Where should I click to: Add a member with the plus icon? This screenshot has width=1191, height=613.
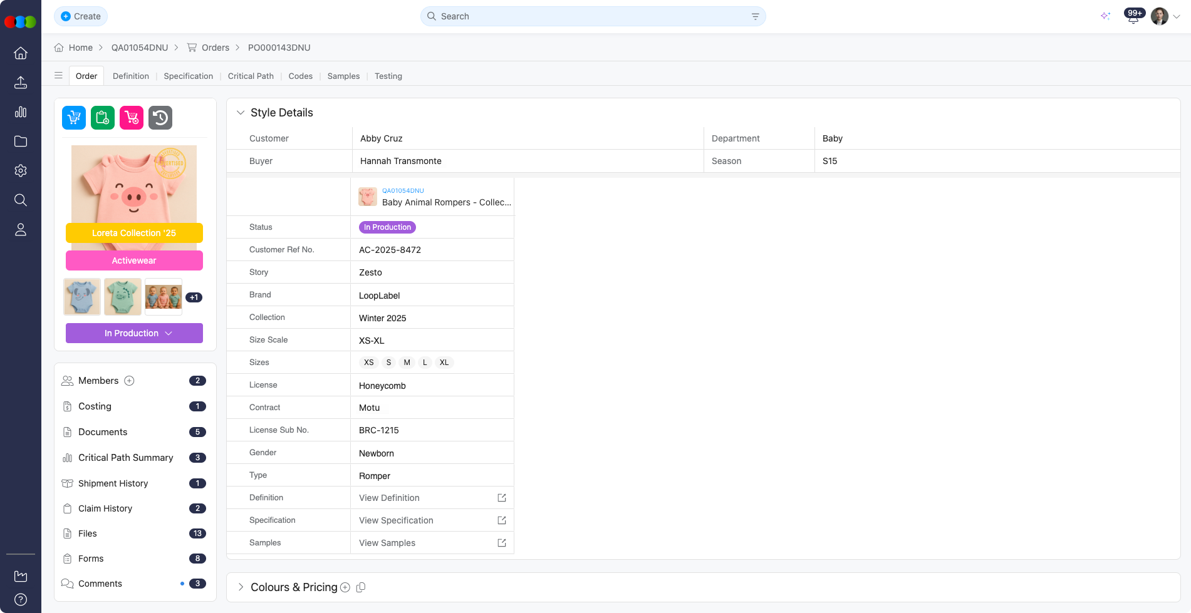130,381
